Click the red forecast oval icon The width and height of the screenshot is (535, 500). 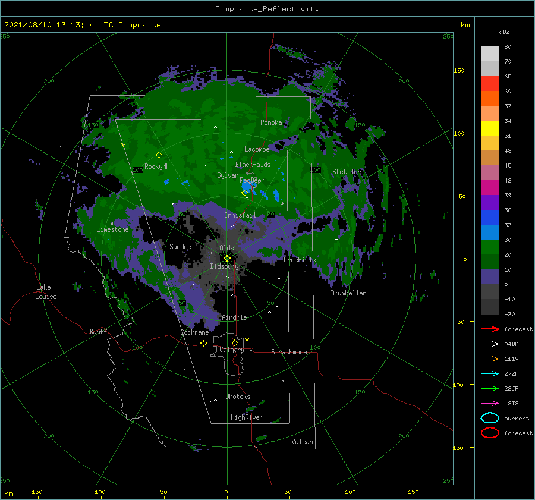point(490,433)
